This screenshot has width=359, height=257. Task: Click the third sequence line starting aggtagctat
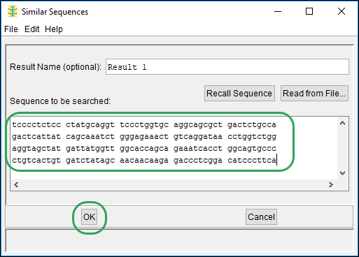[x=144, y=149]
